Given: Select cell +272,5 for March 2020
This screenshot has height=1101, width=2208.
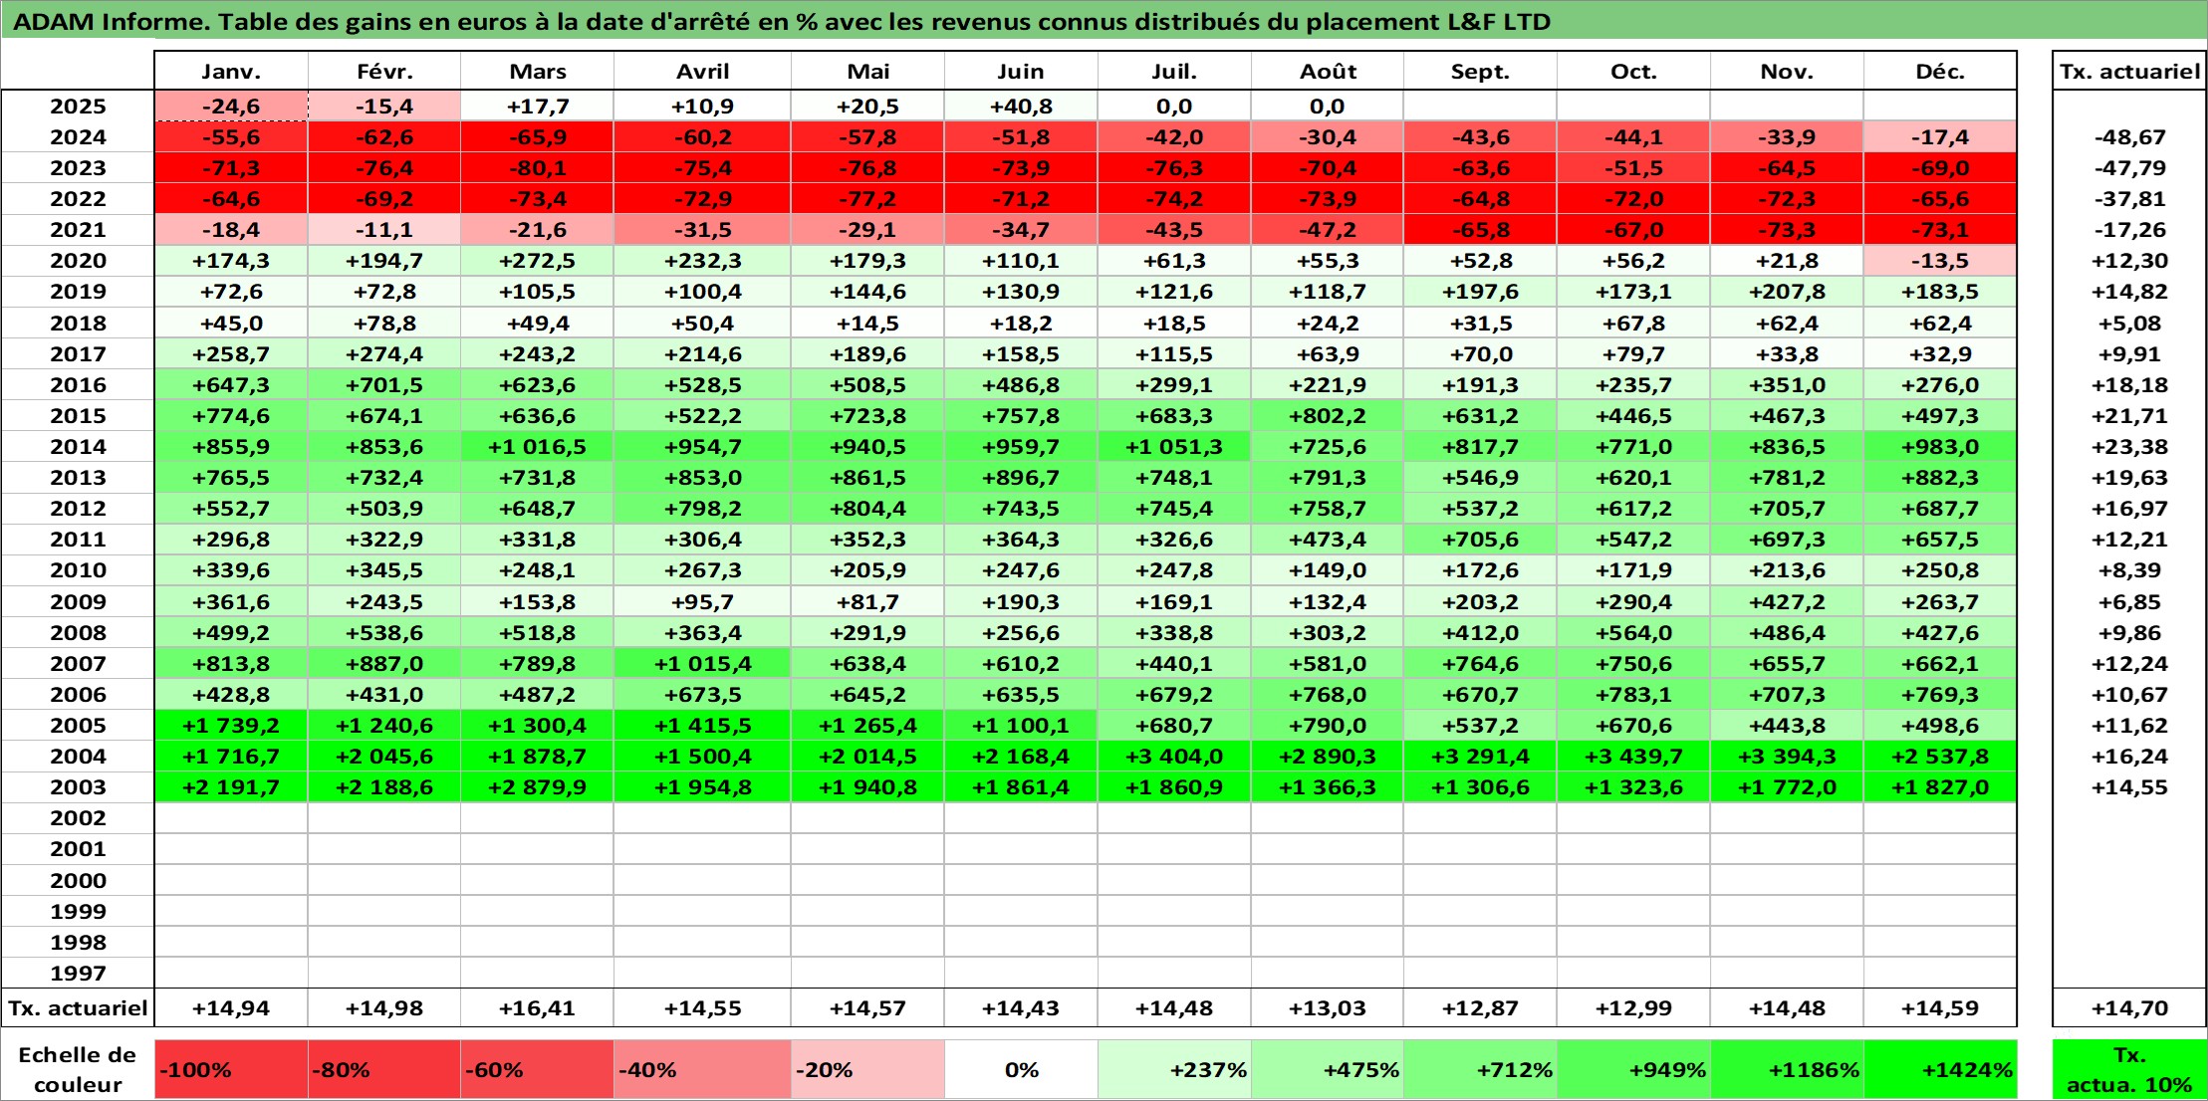Looking at the screenshot, I should pyautogui.click(x=538, y=261).
